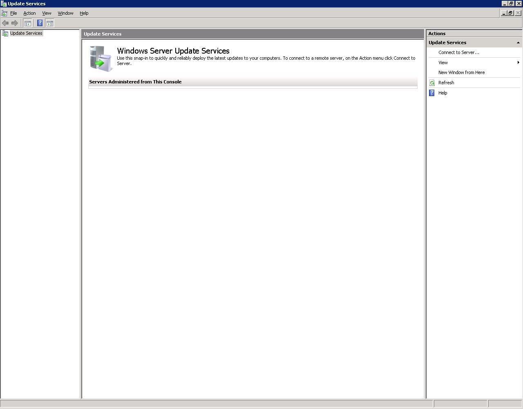Click the blue question mark toolbar icon
The width and height of the screenshot is (523, 409).
click(40, 23)
